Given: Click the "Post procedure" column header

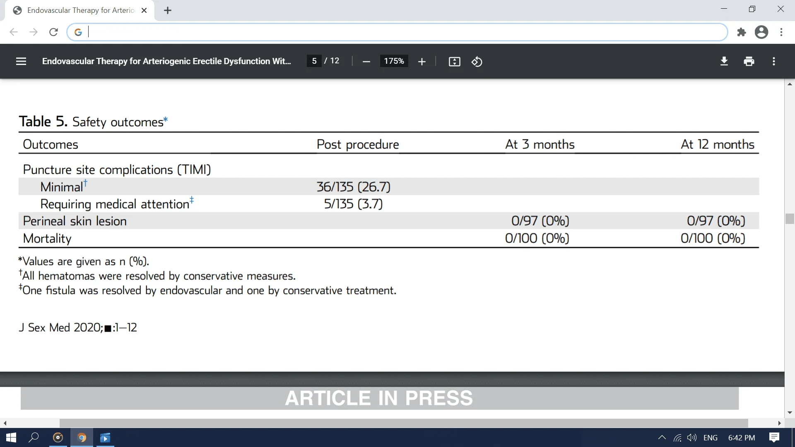Looking at the screenshot, I should pyautogui.click(x=358, y=144).
